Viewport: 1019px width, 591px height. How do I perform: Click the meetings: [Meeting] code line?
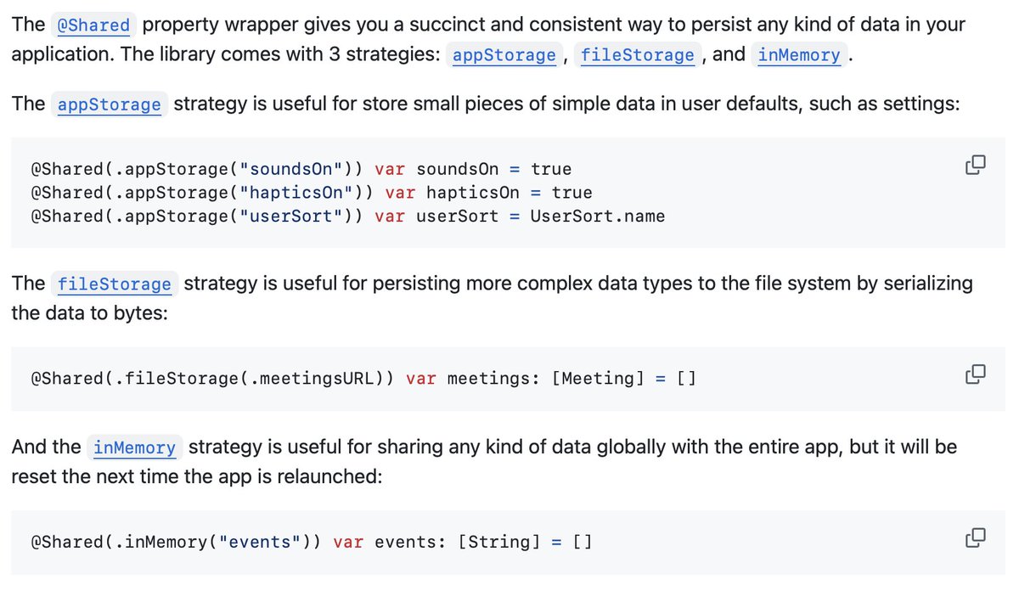coord(363,379)
